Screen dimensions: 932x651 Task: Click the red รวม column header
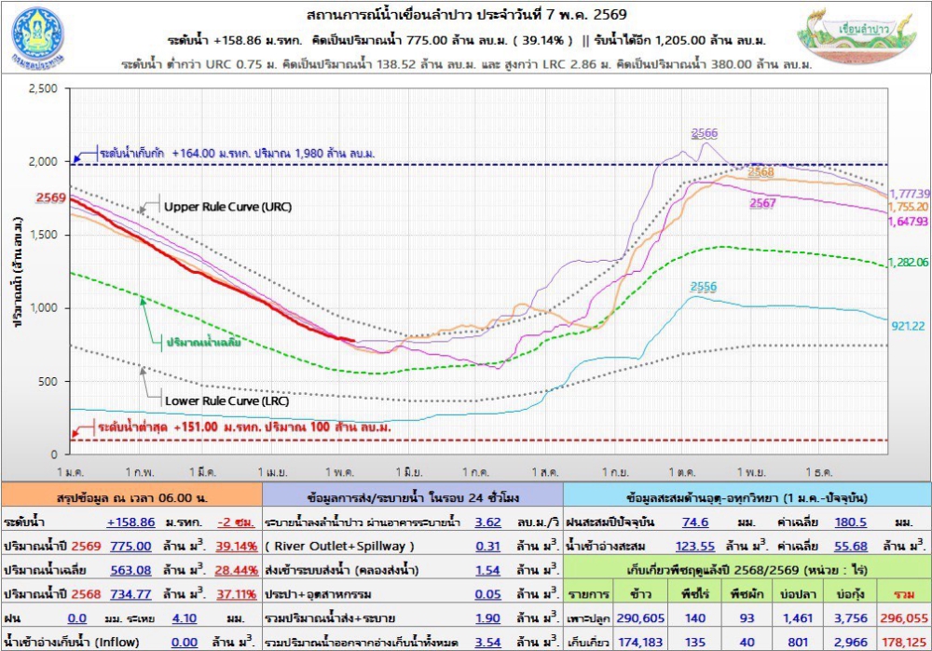[904, 594]
